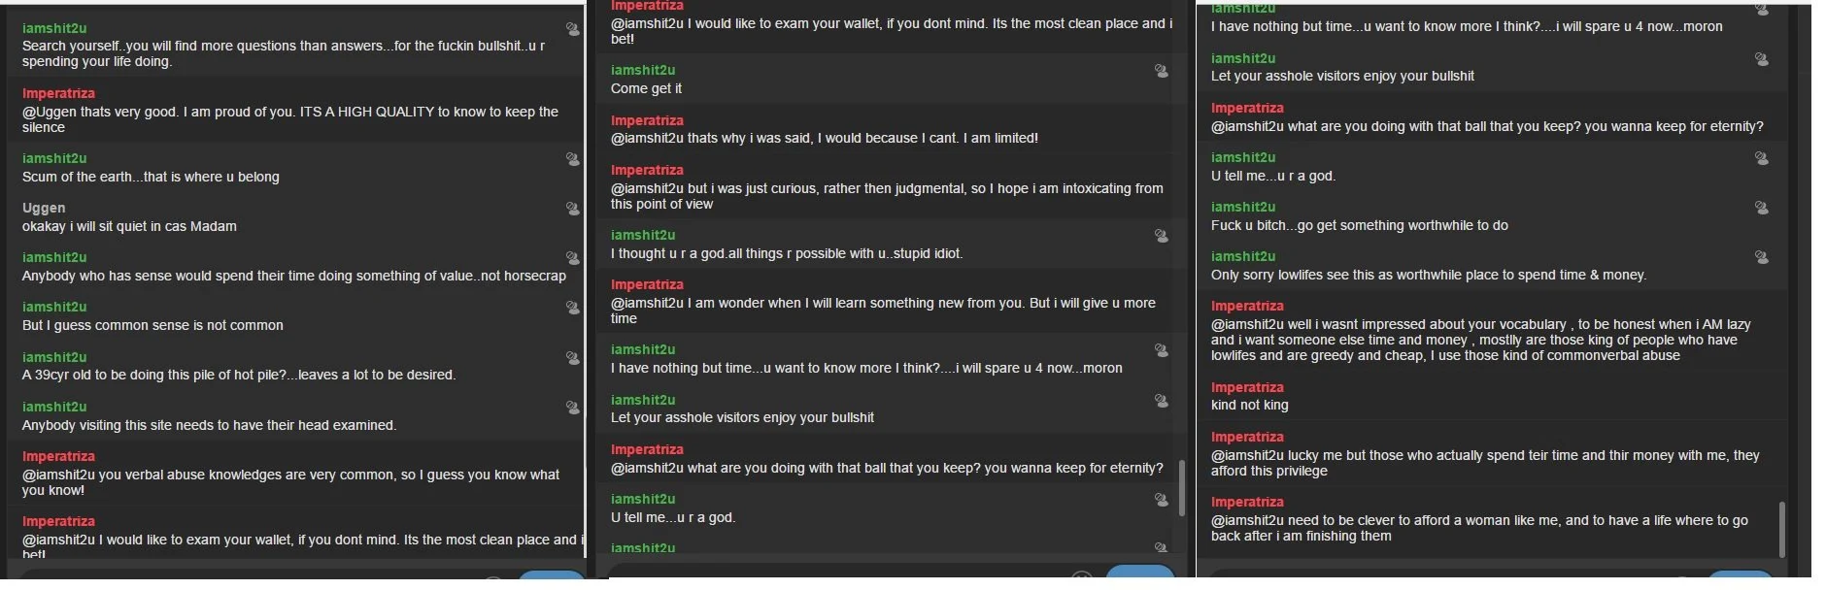
Task: Click block-user icon beside "Come get it" message
Action: tap(1161, 71)
